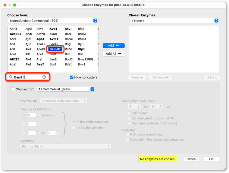Open the Chosen Enzymes < None > dropdown

pyautogui.click(x=174, y=21)
